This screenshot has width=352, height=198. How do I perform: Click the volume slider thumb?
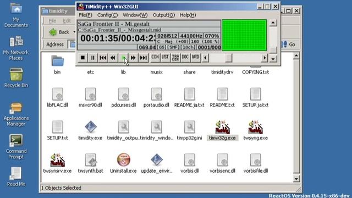click(273, 50)
